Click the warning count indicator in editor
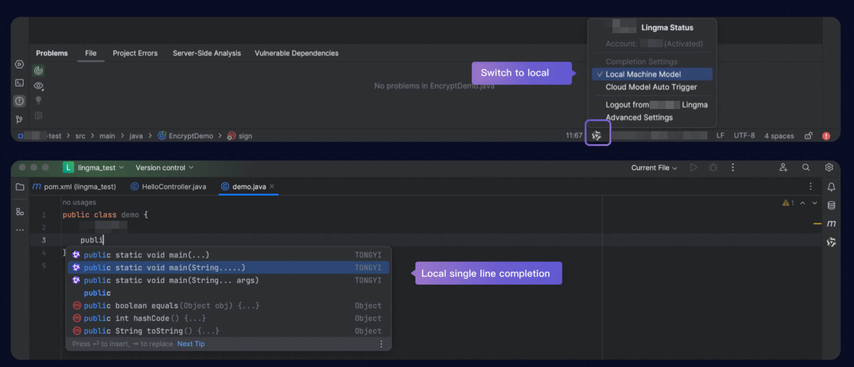854x367 pixels. (788, 203)
